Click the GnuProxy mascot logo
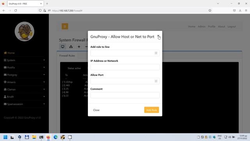The width and height of the screenshot is (250, 141). coord(24,31)
